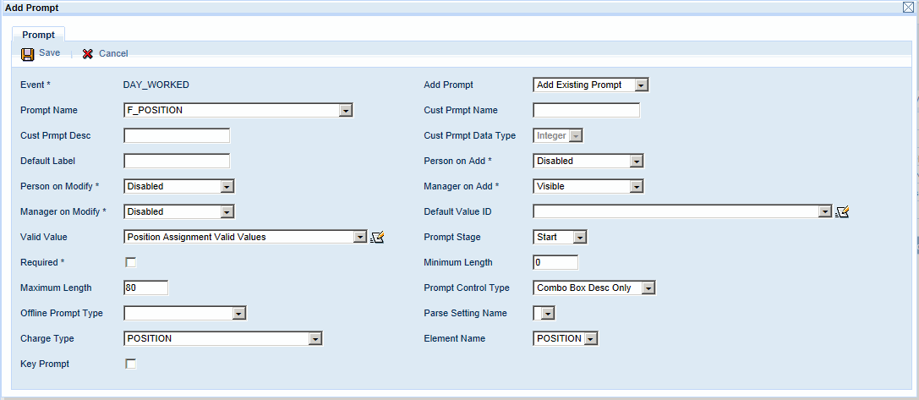This screenshot has height=400, width=919.
Task: Expand the Offline Prompt Type dropdown
Action: pyautogui.click(x=238, y=314)
